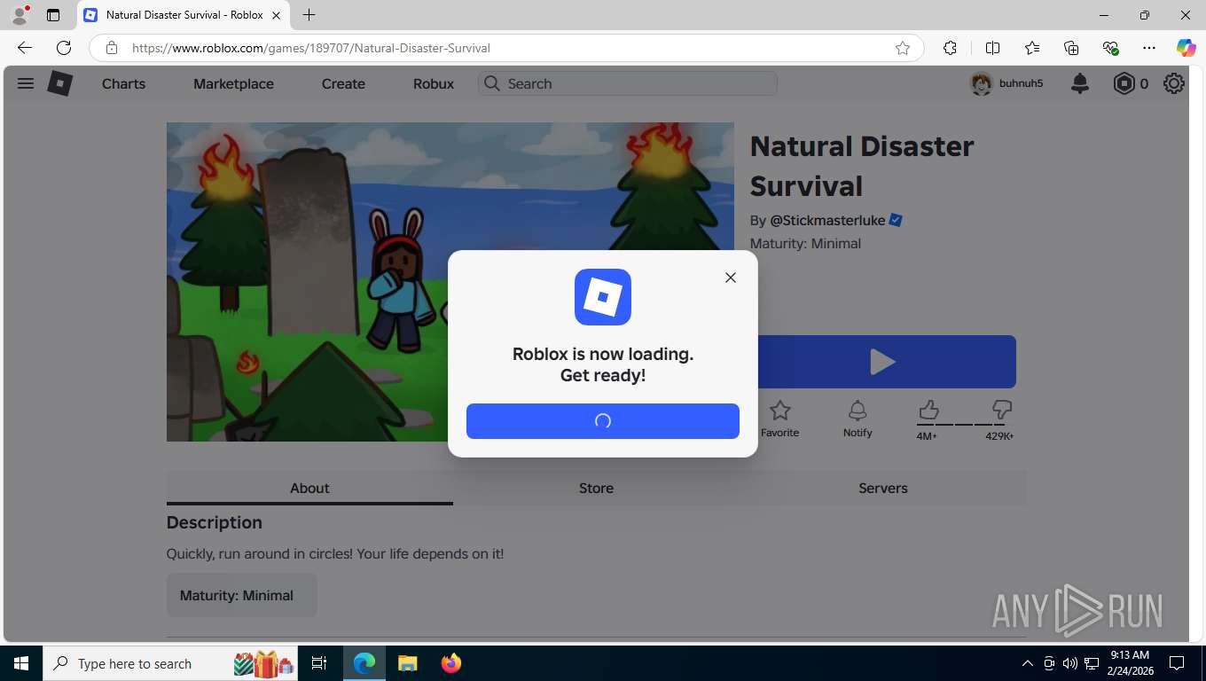Go back in the browser
Screen dimensions: 1206x681
(24, 48)
